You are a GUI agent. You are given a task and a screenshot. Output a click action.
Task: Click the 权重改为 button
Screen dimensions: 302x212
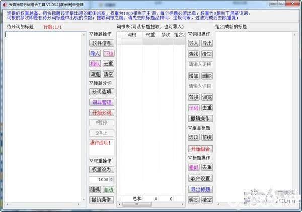point(102,170)
